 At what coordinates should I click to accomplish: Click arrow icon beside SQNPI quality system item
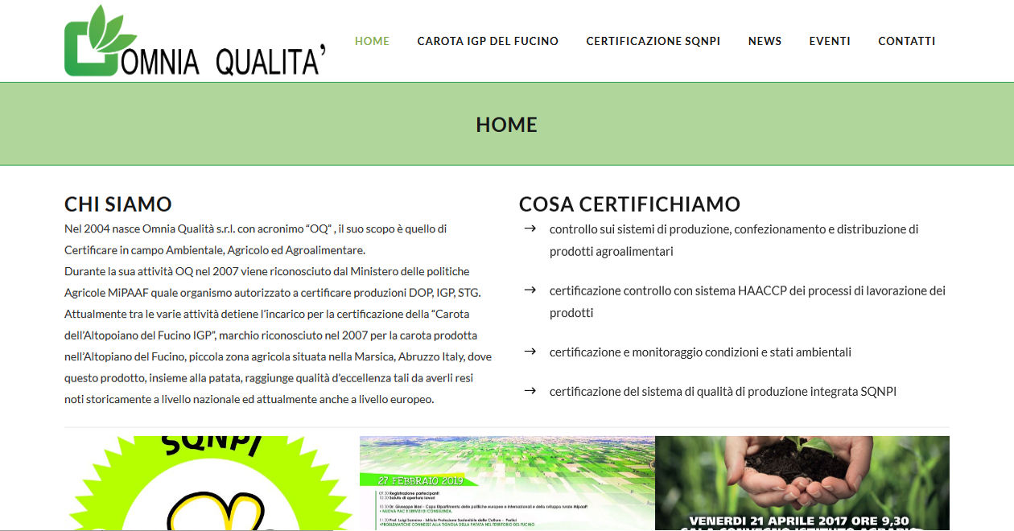point(530,391)
